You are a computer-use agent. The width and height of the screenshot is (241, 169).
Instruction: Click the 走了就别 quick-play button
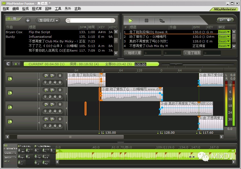[x=192, y=53]
